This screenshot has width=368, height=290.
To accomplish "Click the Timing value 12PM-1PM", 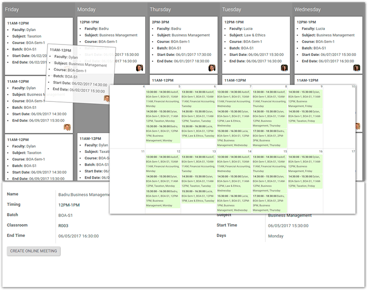I will 69,205.
